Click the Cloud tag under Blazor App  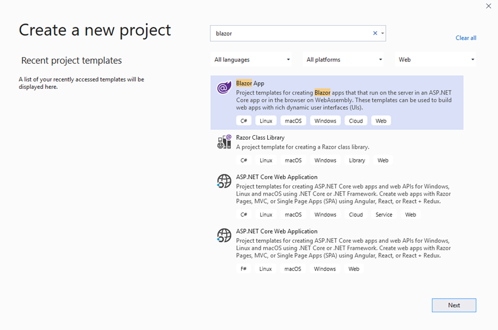coord(356,121)
